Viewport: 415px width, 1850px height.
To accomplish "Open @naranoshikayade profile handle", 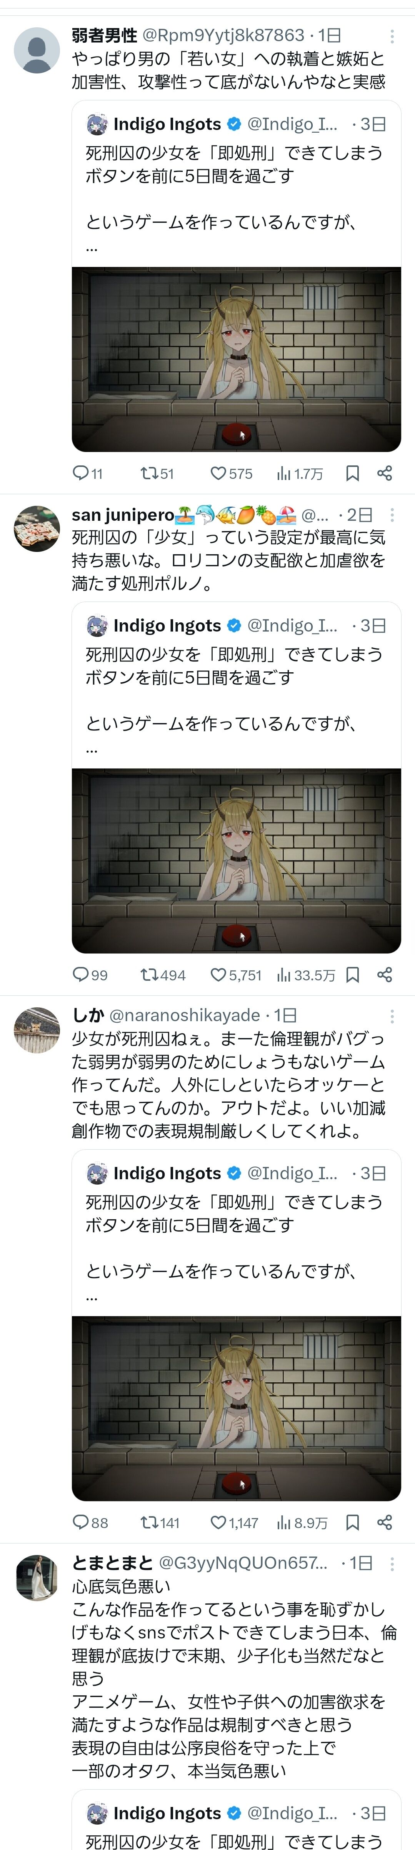I will [185, 1015].
